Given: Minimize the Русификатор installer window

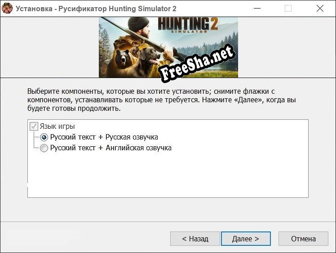Looking at the screenshot, I should (x=256, y=8).
